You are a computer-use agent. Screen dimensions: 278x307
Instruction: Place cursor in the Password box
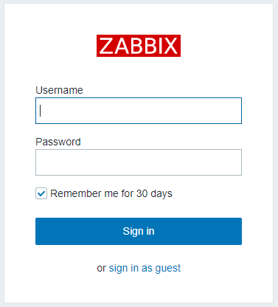click(139, 162)
